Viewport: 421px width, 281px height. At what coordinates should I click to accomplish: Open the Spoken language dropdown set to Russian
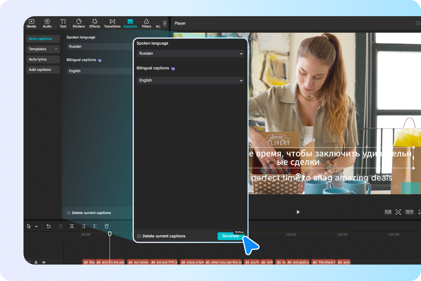pos(190,53)
